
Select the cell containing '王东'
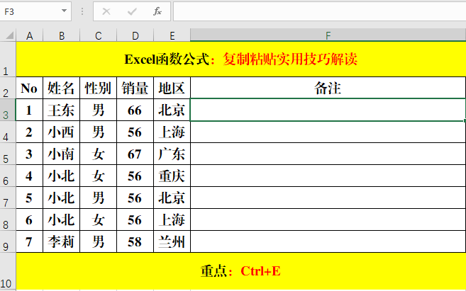pyautogui.click(x=62, y=110)
